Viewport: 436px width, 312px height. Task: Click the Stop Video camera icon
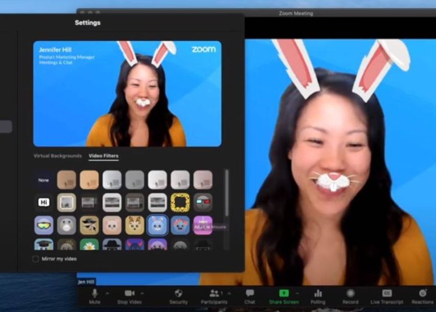point(129,293)
